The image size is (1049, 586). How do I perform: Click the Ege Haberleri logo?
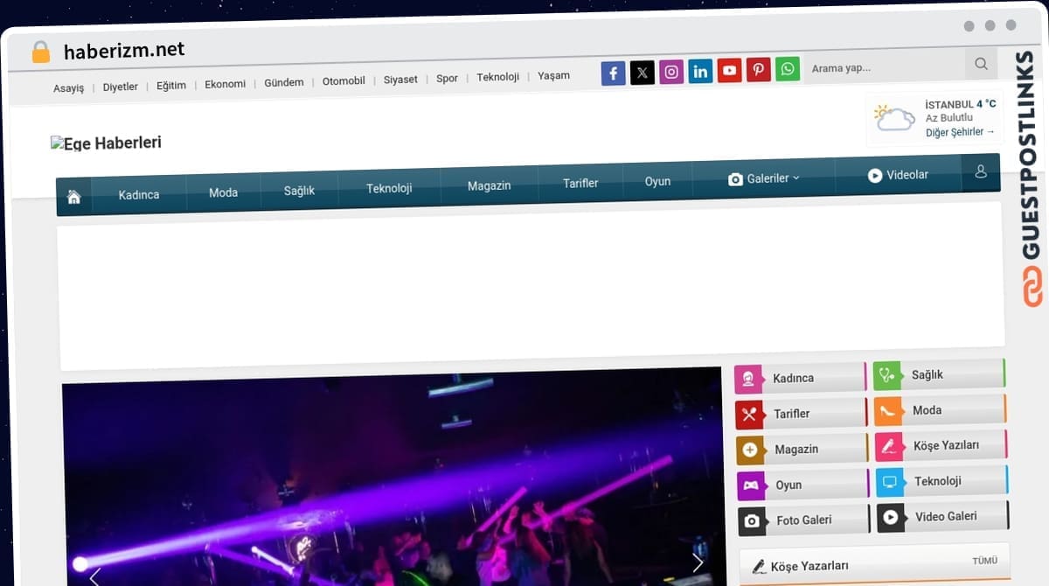106,143
